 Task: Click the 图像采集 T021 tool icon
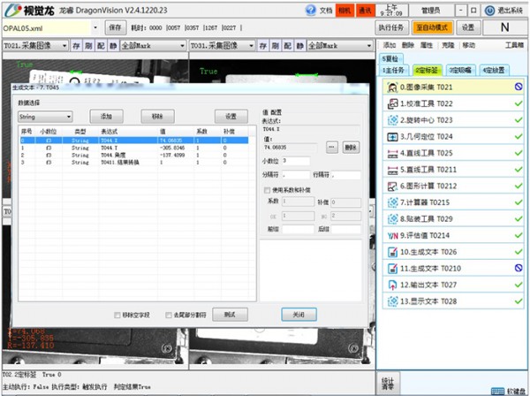coord(391,88)
